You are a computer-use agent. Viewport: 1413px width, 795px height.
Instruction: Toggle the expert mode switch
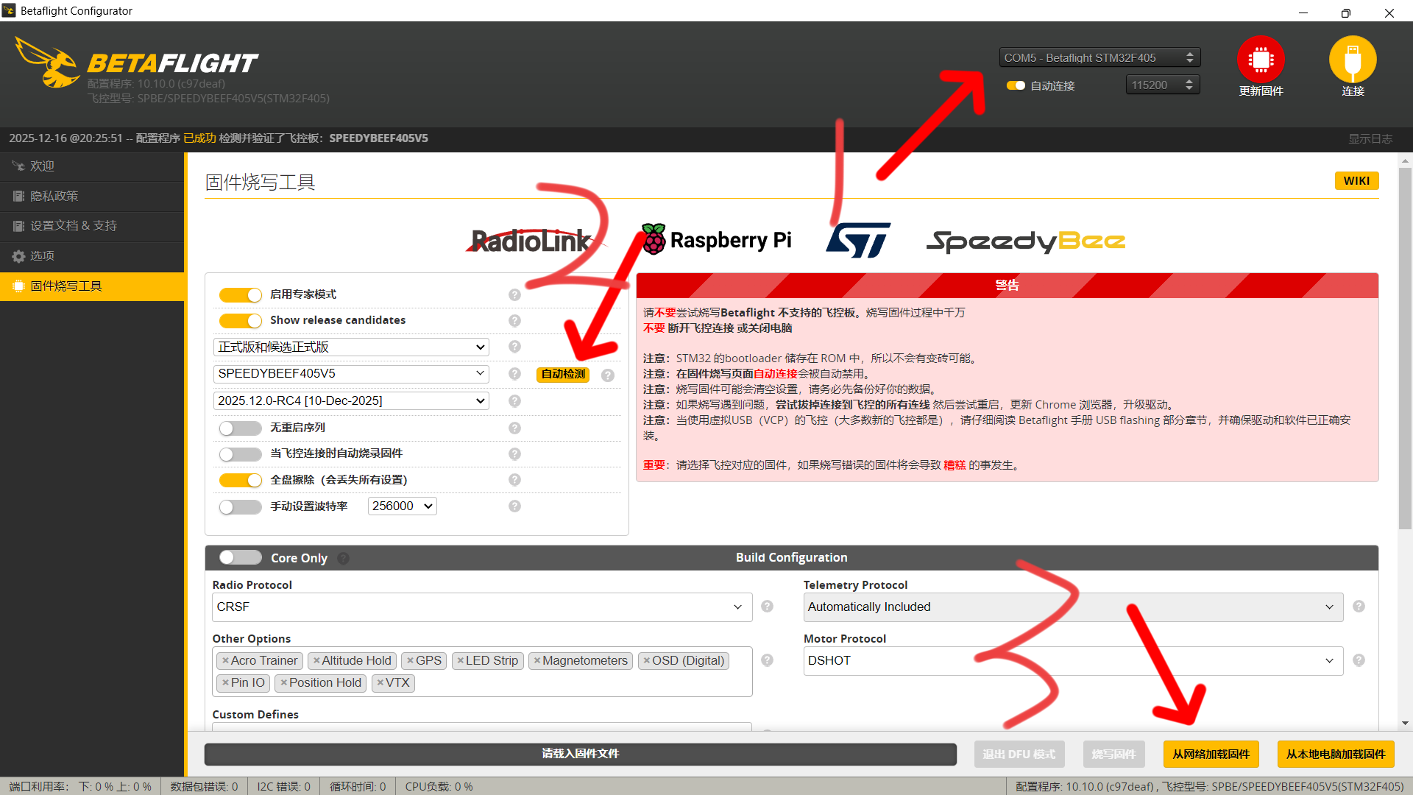[x=240, y=294]
